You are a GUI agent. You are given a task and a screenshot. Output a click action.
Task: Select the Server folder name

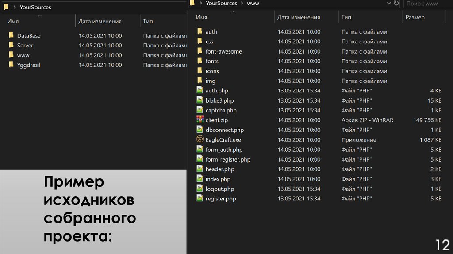[x=25, y=46]
